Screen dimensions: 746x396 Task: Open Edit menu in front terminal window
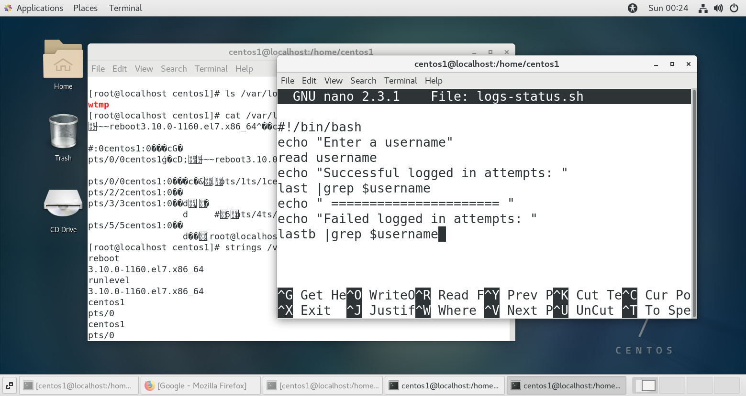click(309, 81)
